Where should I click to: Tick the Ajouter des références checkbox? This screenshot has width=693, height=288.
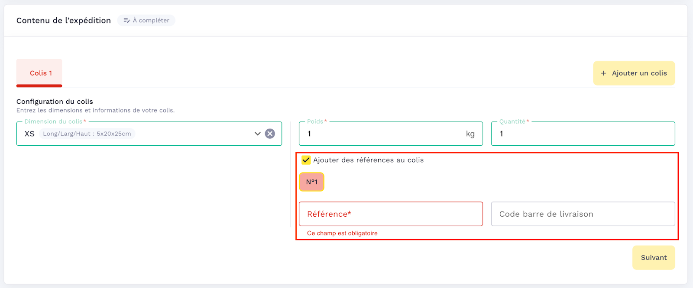pos(306,160)
